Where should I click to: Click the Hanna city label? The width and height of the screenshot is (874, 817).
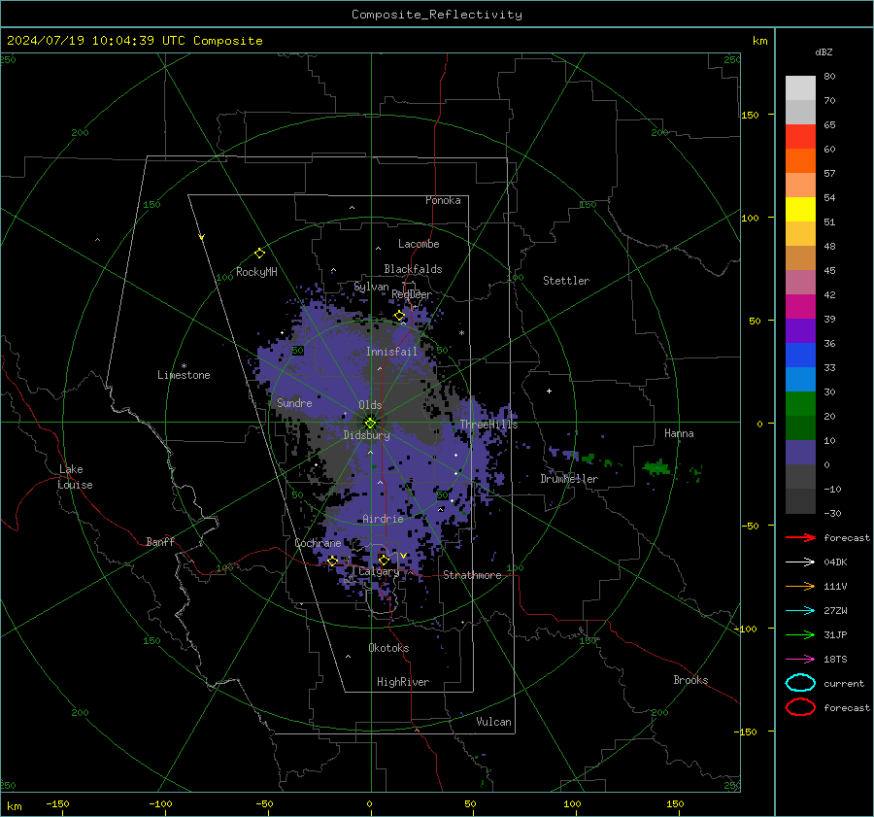pos(679,433)
